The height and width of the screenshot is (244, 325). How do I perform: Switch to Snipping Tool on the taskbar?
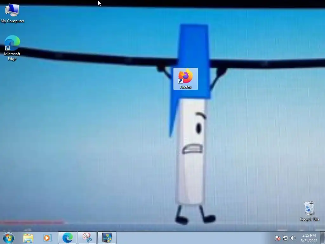[x=87, y=238]
